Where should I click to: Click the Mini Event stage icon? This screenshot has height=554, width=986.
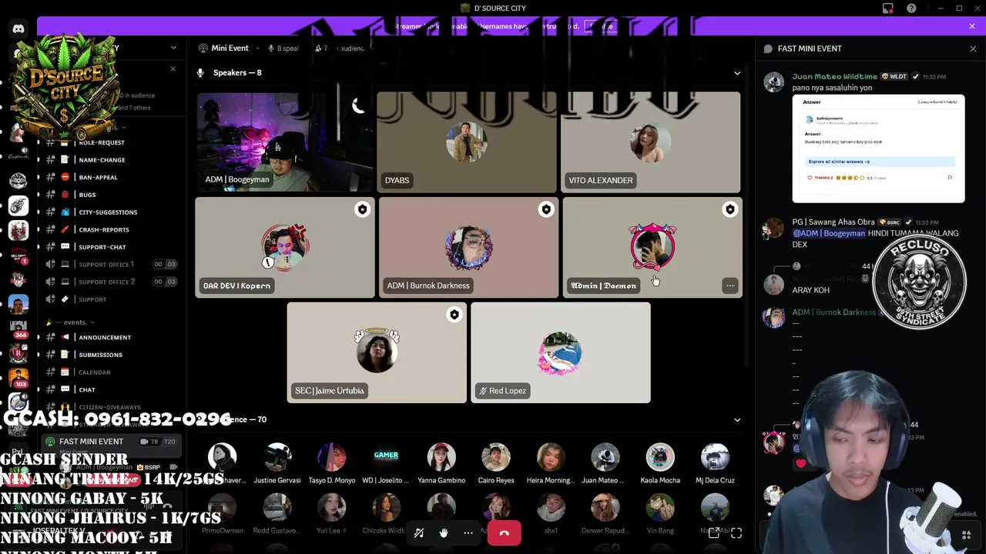203,48
